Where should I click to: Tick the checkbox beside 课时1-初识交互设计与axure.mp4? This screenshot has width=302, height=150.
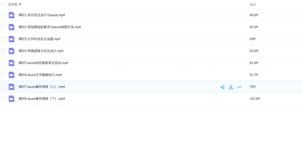[3, 15]
